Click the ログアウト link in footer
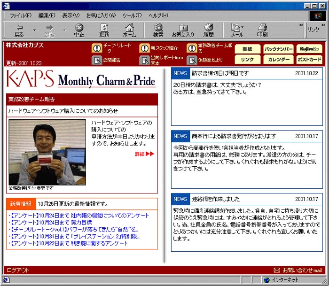Viewport: 329px width, 286px height. tap(18, 270)
